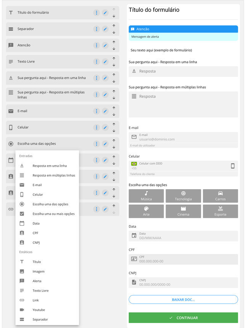Pick the Esporte option tile
The height and width of the screenshot is (328, 246).
pyautogui.click(x=220, y=211)
